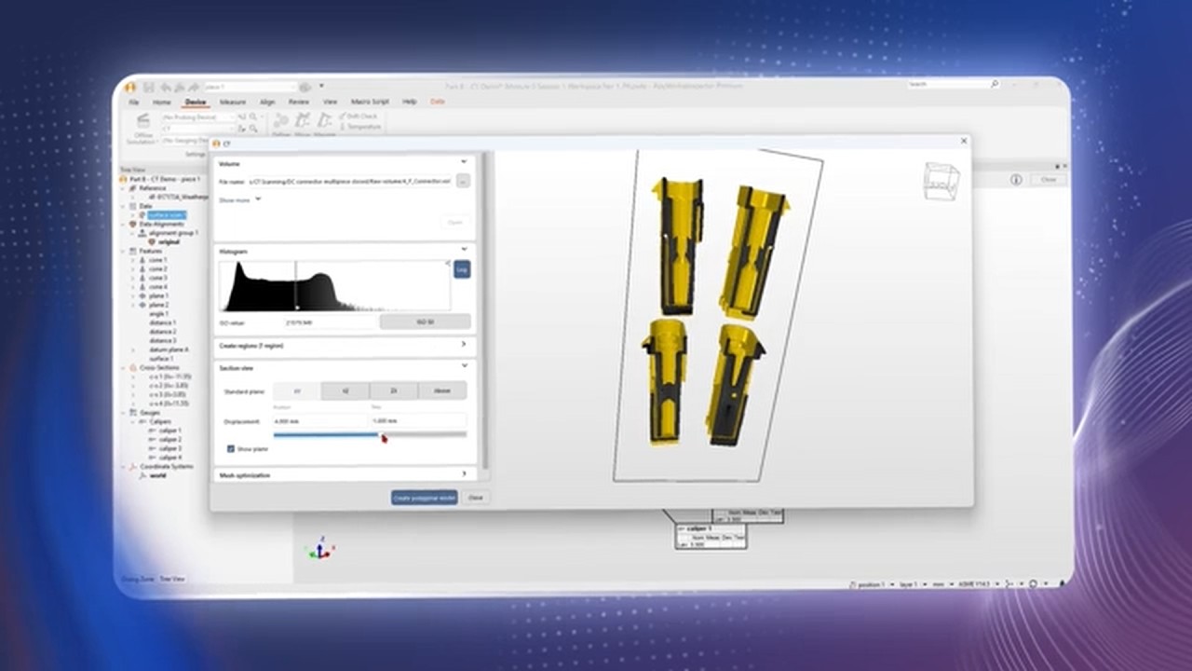Click the browse (...) button beside File name

463,181
